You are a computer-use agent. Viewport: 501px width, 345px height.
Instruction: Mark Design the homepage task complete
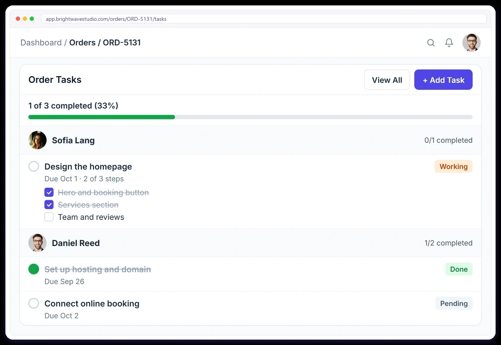(x=34, y=166)
